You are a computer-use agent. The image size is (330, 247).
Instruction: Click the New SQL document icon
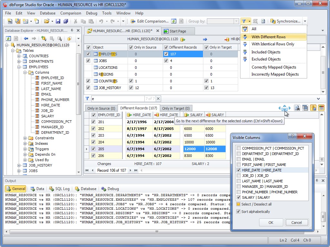point(10,21)
